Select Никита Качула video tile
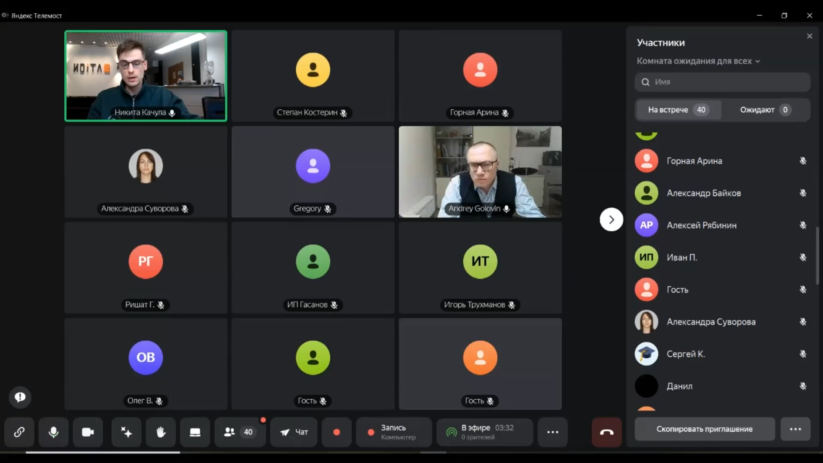The width and height of the screenshot is (823, 463). [146, 76]
